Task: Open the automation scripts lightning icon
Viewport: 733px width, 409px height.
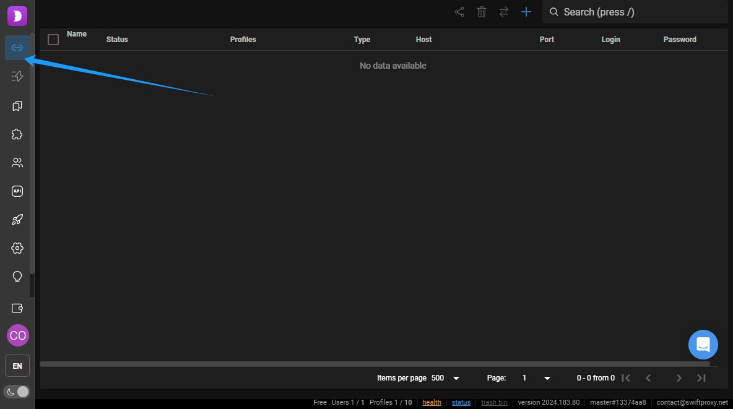Action: [x=17, y=76]
